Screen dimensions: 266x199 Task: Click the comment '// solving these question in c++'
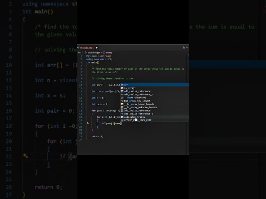coord(112,78)
